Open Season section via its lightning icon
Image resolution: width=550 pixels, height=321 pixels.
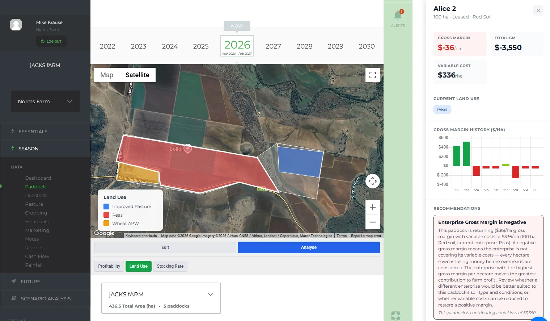tap(12, 149)
